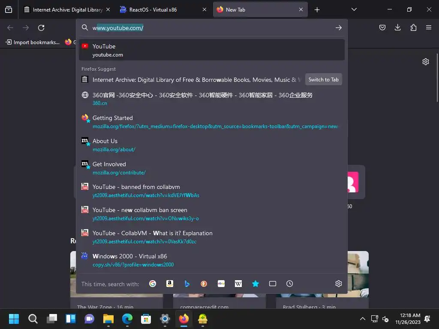Close the Internet Archive tab
This screenshot has height=329, width=439.
[108, 9]
